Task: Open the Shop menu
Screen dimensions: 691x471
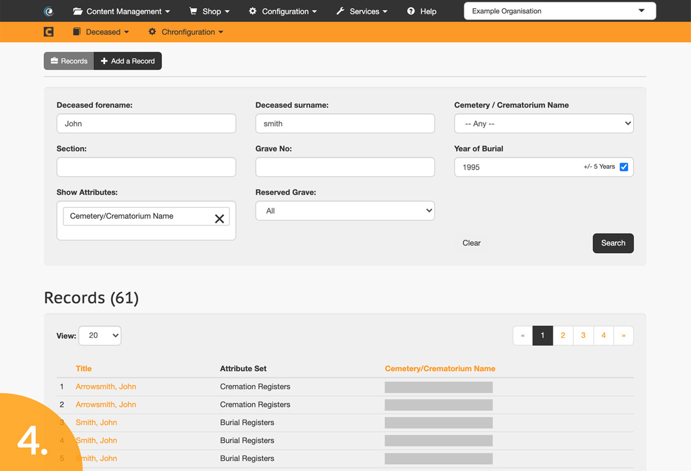Action: point(209,11)
